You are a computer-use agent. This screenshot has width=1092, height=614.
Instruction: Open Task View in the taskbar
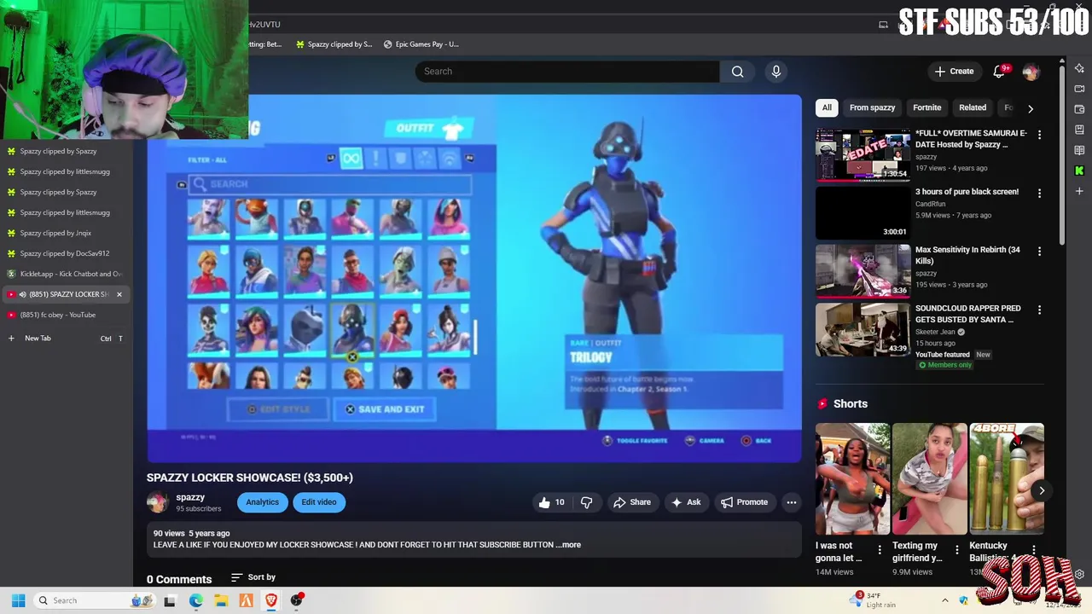[170, 600]
